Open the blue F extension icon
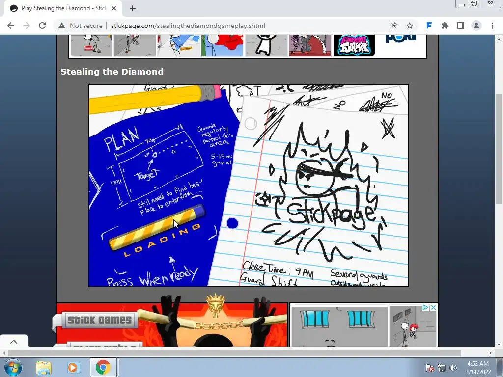 [429, 26]
